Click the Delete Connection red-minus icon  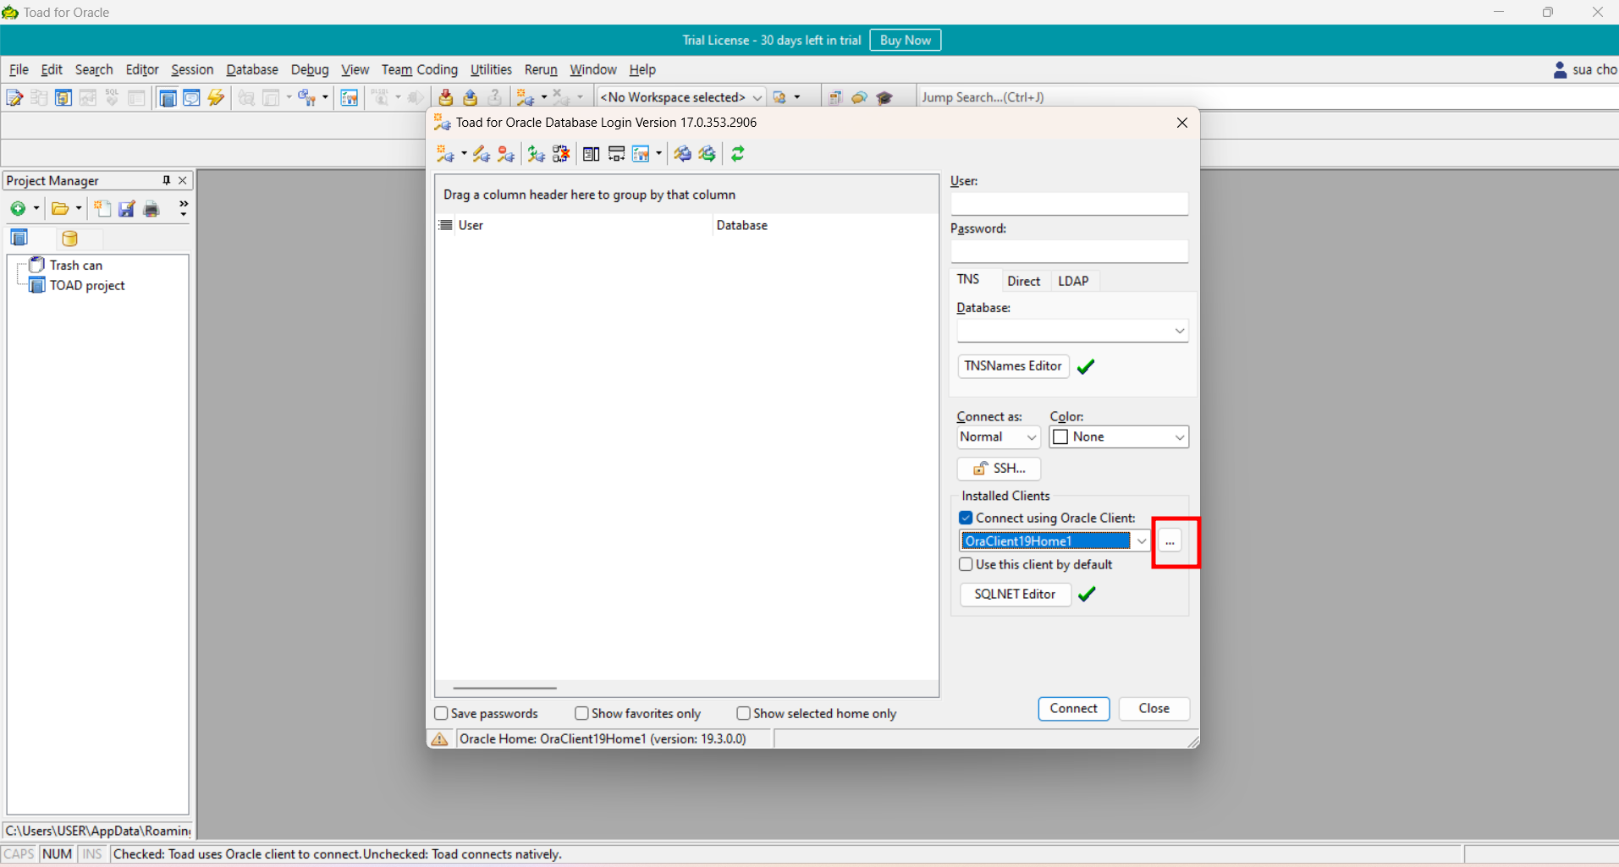click(x=506, y=153)
